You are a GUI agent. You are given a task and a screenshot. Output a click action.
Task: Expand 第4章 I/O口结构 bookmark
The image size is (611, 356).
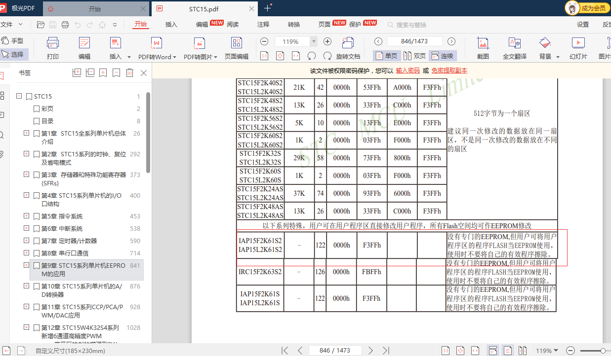pos(26,195)
